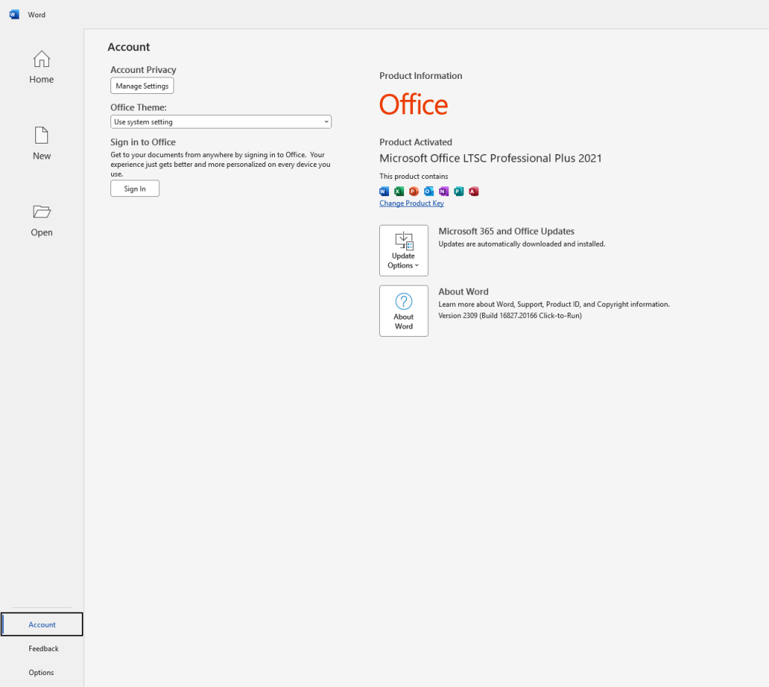This screenshot has height=687, width=769.
Task: Click the Word app icon under product contents
Action: tap(384, 192)
